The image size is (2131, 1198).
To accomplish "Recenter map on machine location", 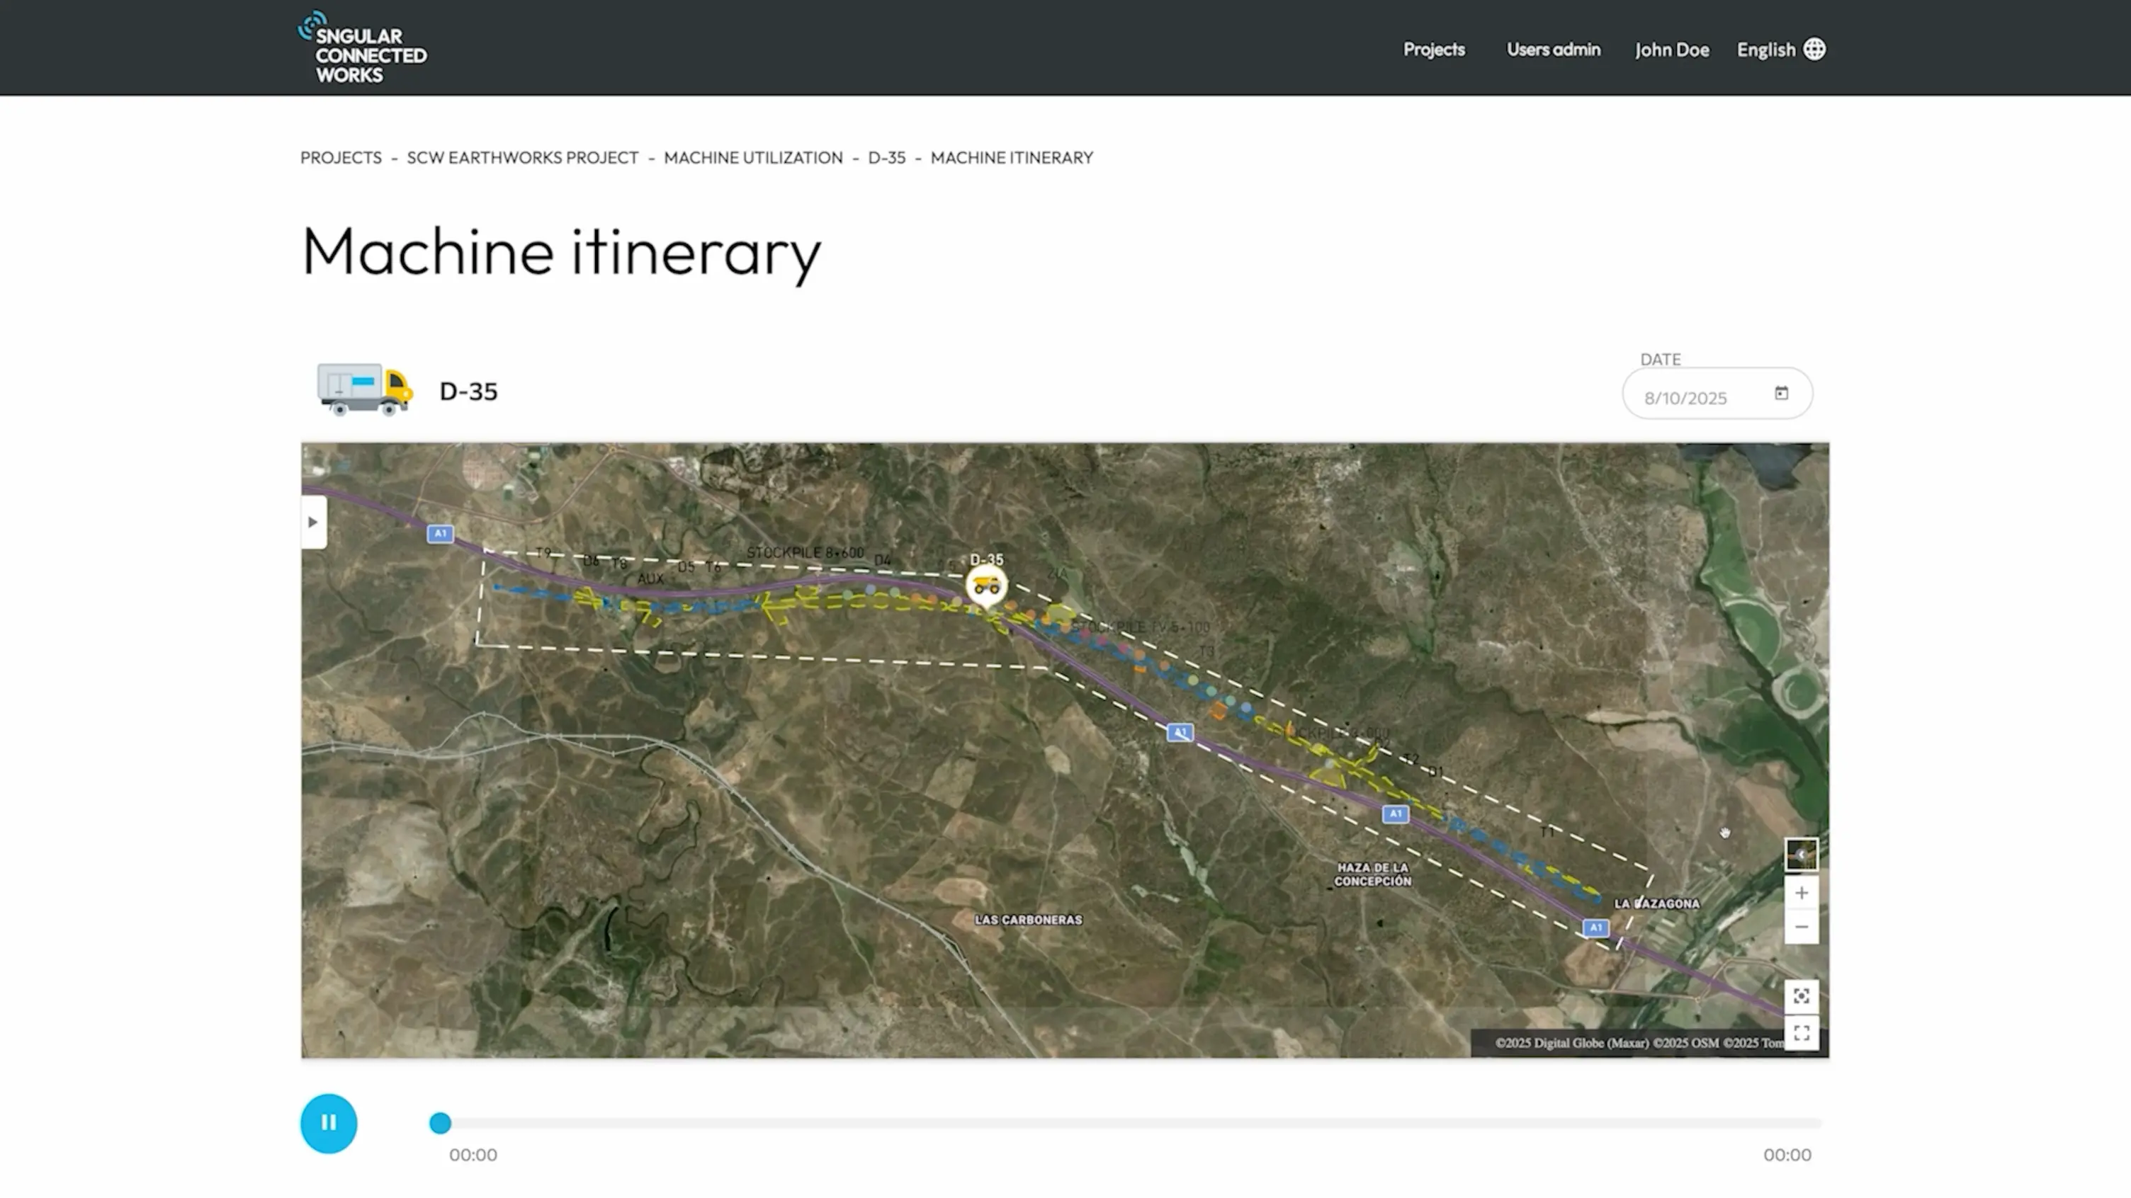I will click(1801, 996).
